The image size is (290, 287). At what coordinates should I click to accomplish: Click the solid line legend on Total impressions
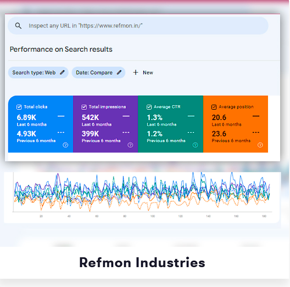[126, 116]
